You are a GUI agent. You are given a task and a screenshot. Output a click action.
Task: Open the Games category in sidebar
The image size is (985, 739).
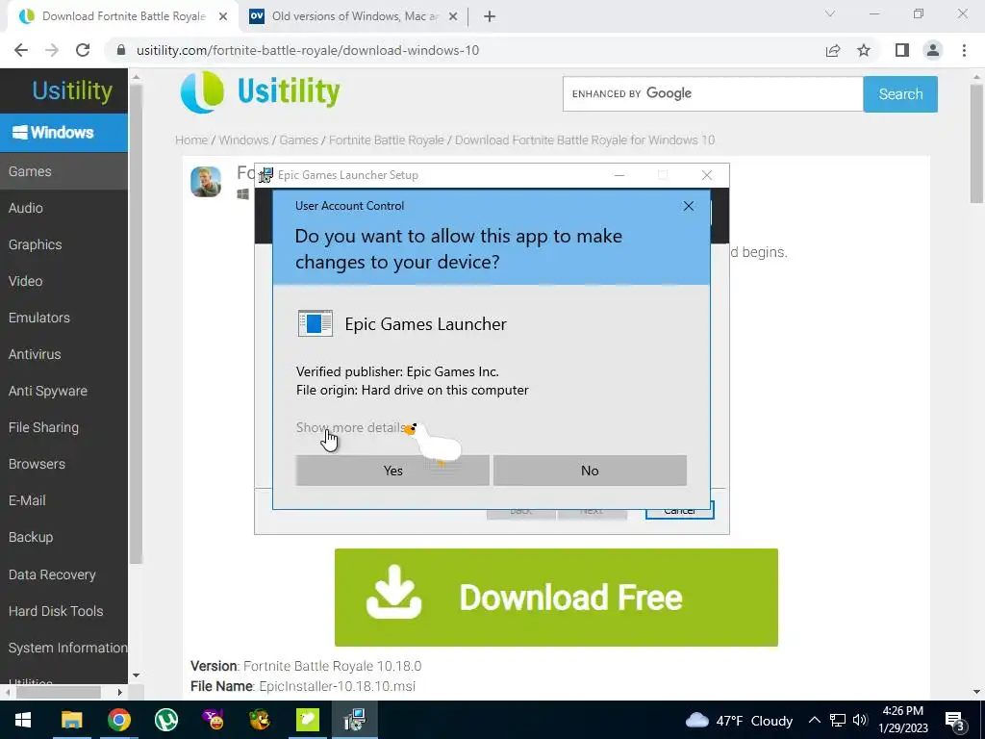63,171
